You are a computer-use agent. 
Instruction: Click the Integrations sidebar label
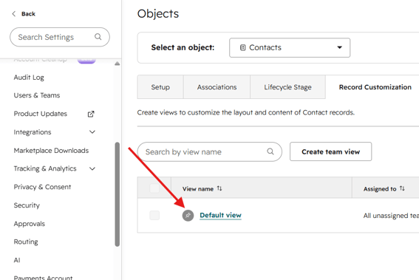33,132
